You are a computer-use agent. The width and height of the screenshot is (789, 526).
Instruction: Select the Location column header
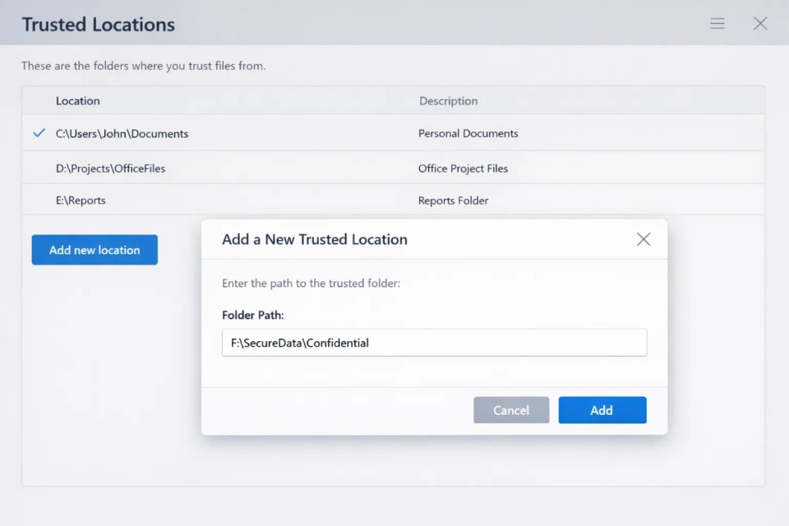pos(78,100)
